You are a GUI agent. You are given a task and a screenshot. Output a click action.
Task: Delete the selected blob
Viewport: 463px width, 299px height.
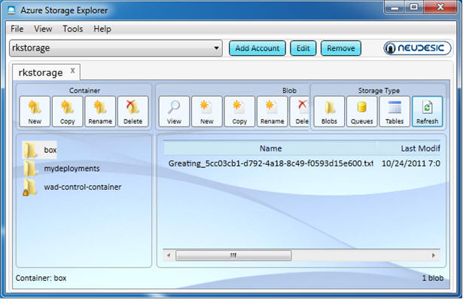[300, 111]
